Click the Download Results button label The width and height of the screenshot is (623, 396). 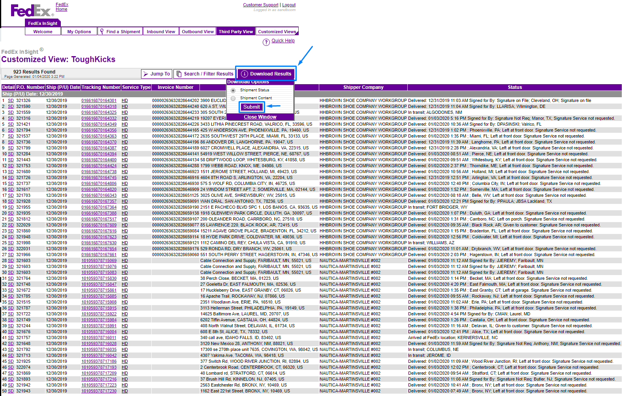pos(271,74)
